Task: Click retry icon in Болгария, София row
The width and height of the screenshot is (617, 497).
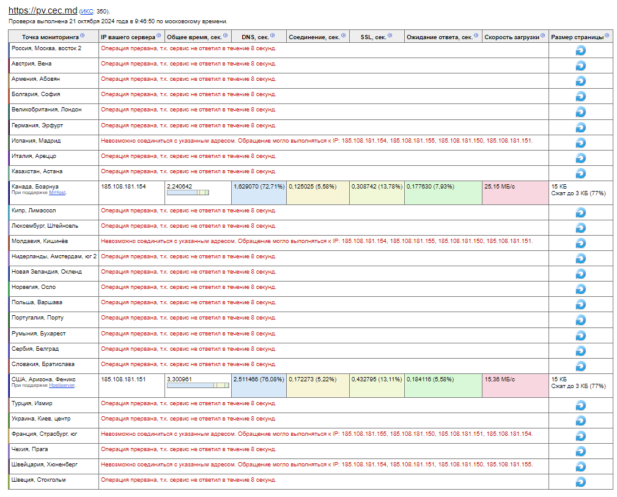Action: [x=581, y=97]
